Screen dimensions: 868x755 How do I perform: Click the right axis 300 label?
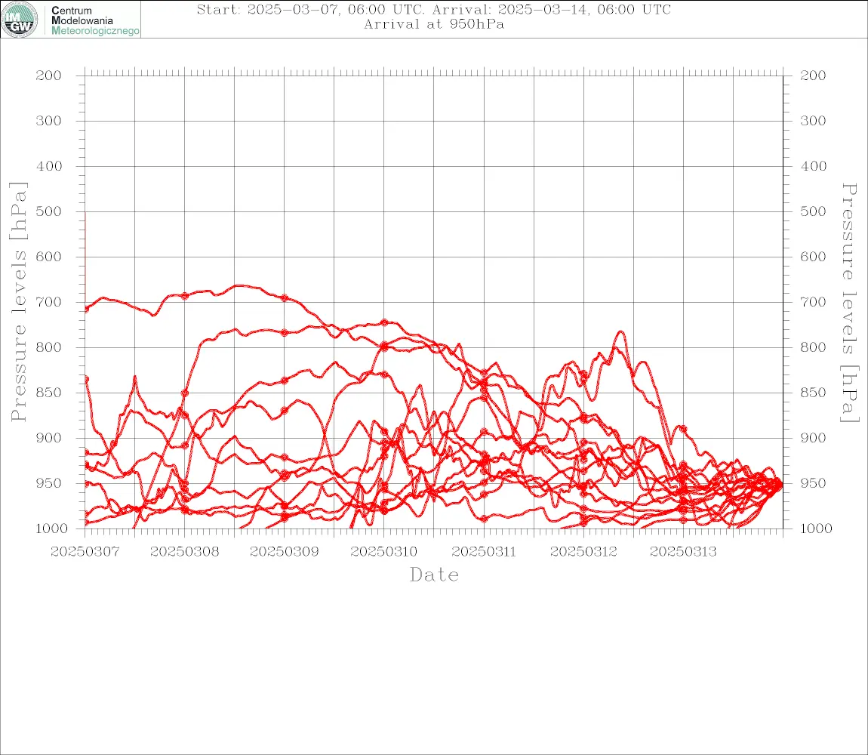[813, 121]
